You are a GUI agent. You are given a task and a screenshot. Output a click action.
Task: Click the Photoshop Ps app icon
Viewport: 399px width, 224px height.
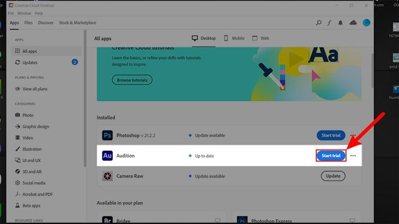click(x=107, y=135)
